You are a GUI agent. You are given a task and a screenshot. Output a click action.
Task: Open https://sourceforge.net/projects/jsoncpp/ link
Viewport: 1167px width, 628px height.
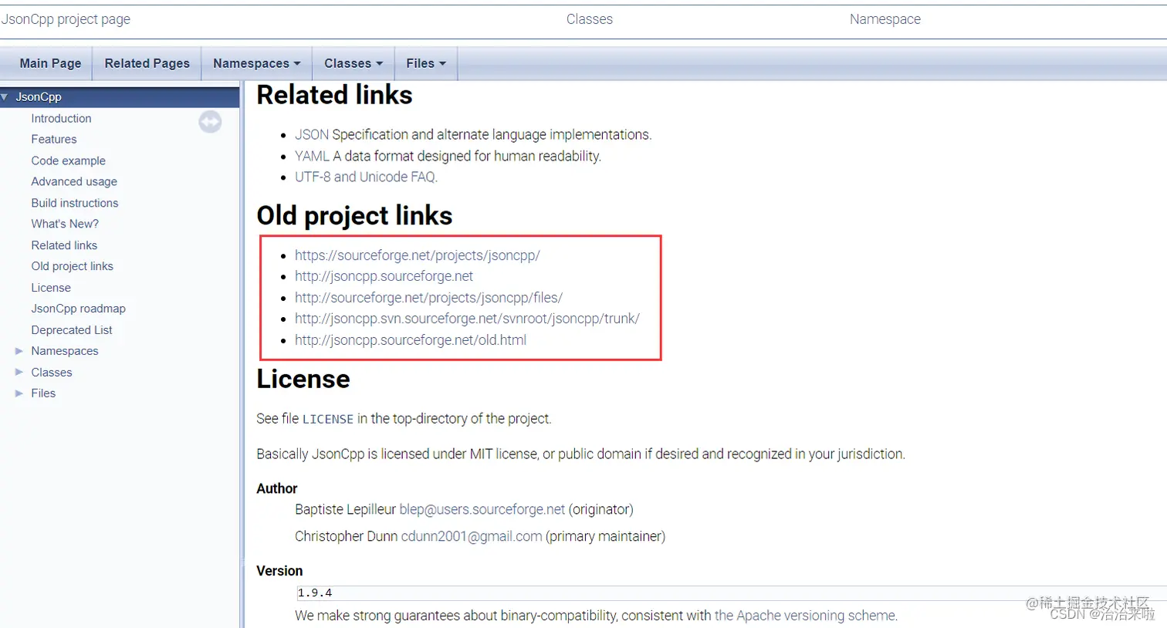click(418, 255)
